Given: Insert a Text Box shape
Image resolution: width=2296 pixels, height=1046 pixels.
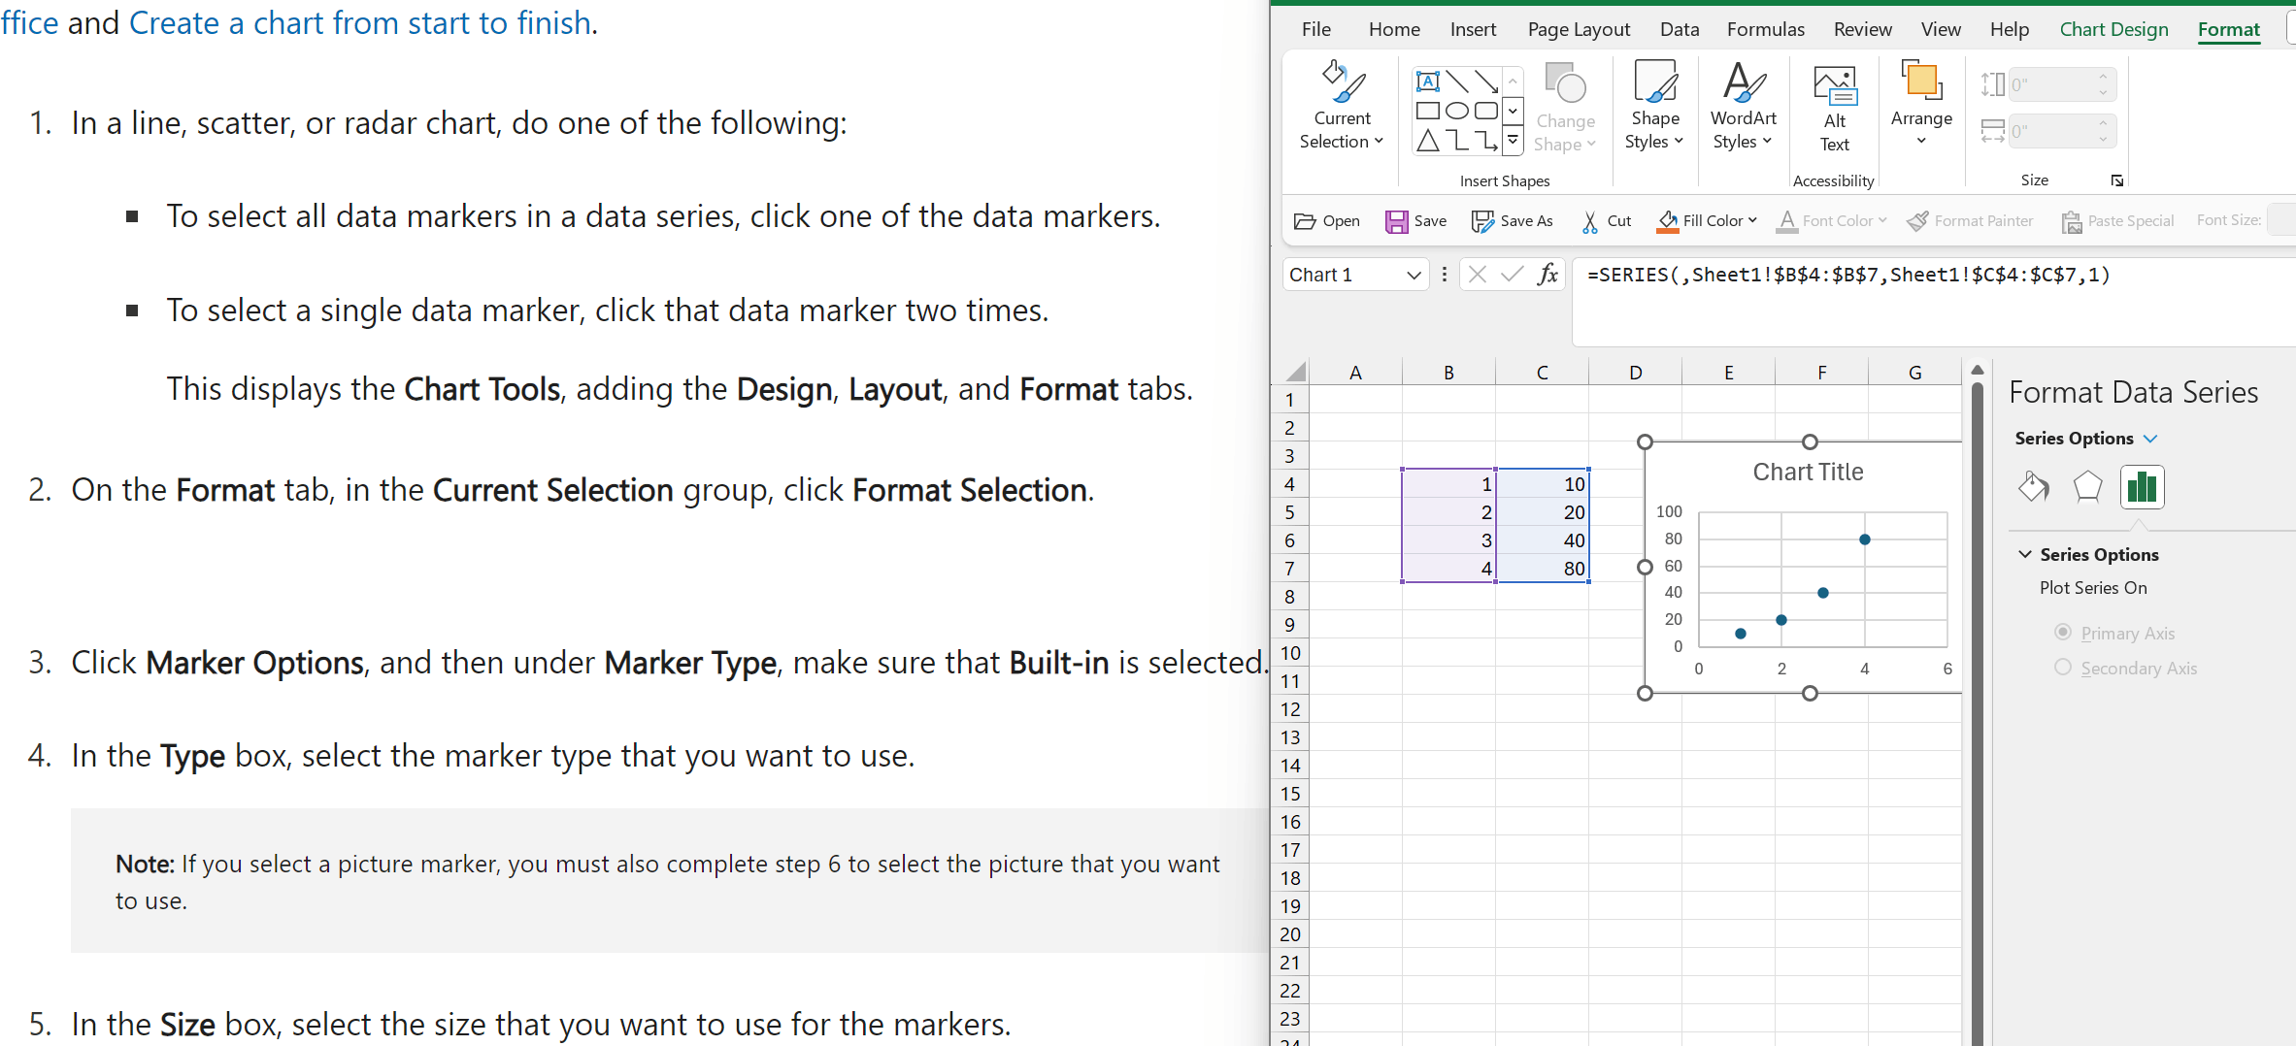Looking at the screenshot, I should (1427, 82).
